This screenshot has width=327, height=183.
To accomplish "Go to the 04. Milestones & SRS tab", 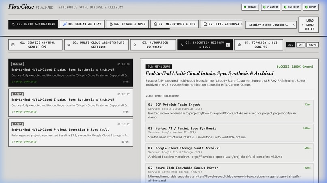I will point(174,24).
